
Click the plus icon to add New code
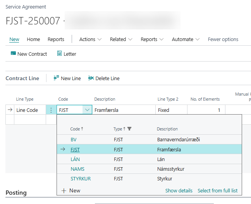pos(64,190)
